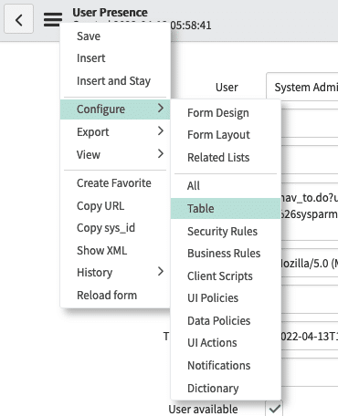Open Security Rules option
The height and width of the screenshot is (416, 338).
226,232
